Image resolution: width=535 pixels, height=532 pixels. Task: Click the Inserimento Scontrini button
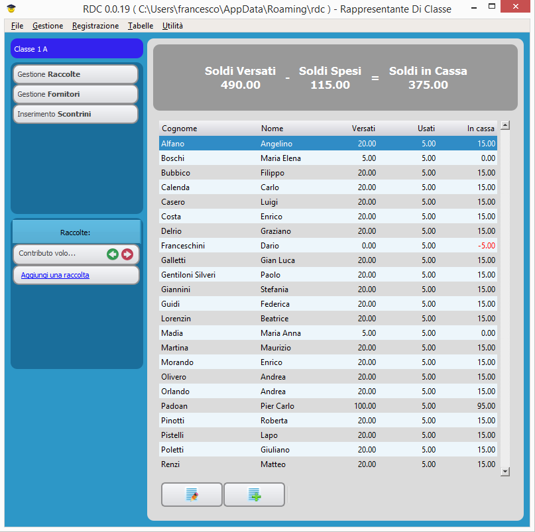(x=76, y=114)
